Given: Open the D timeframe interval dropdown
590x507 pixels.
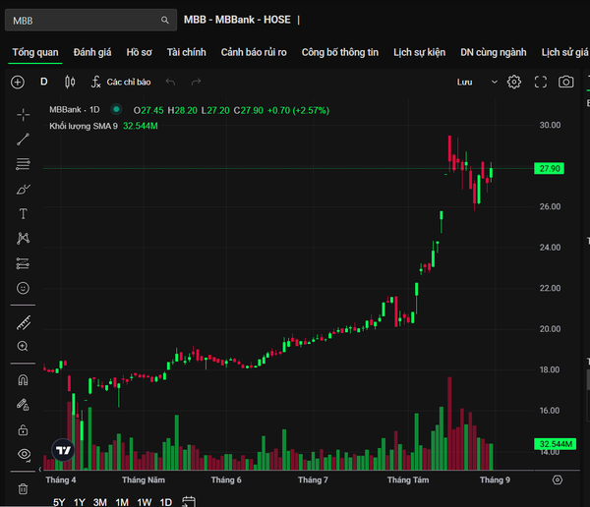Looking at the screenshot, I should pos(44,82).
